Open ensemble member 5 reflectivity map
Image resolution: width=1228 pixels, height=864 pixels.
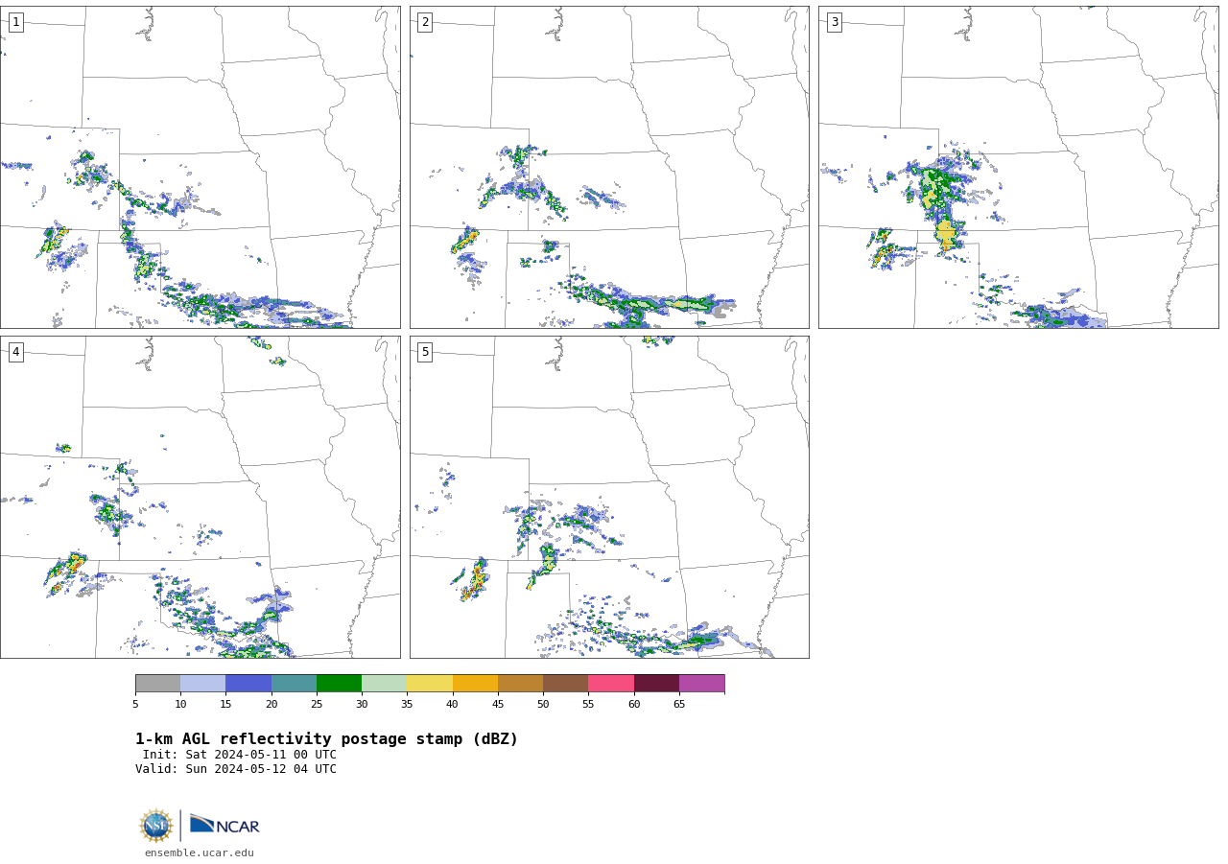coord(609,497)
